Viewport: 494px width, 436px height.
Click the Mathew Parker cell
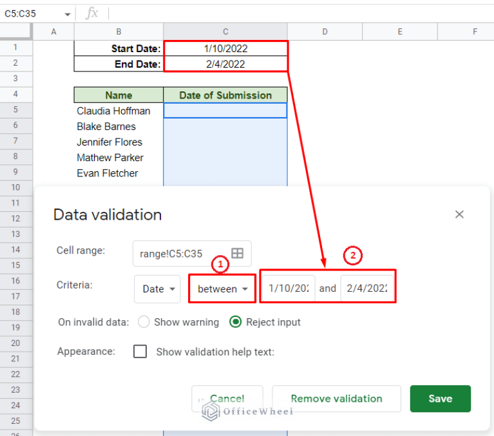[x=119, y=158]
